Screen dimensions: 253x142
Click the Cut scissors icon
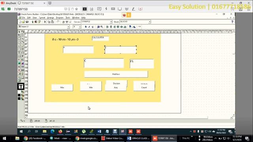coord(45,22)
